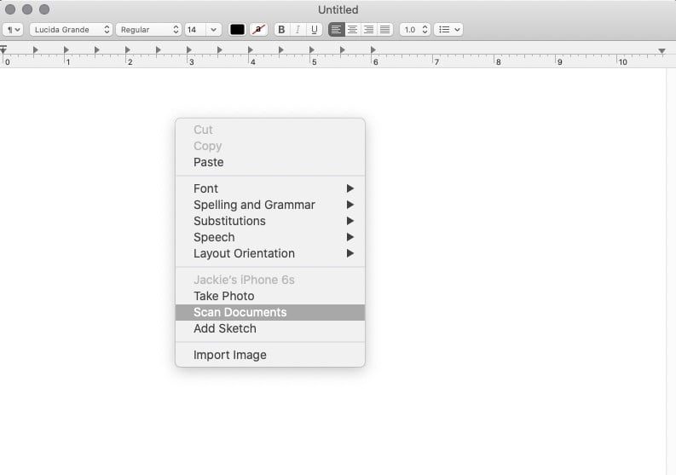This screenshot has width=676, height=475.
Task: Open the black text color swatch
Action: tap(237, 29)
